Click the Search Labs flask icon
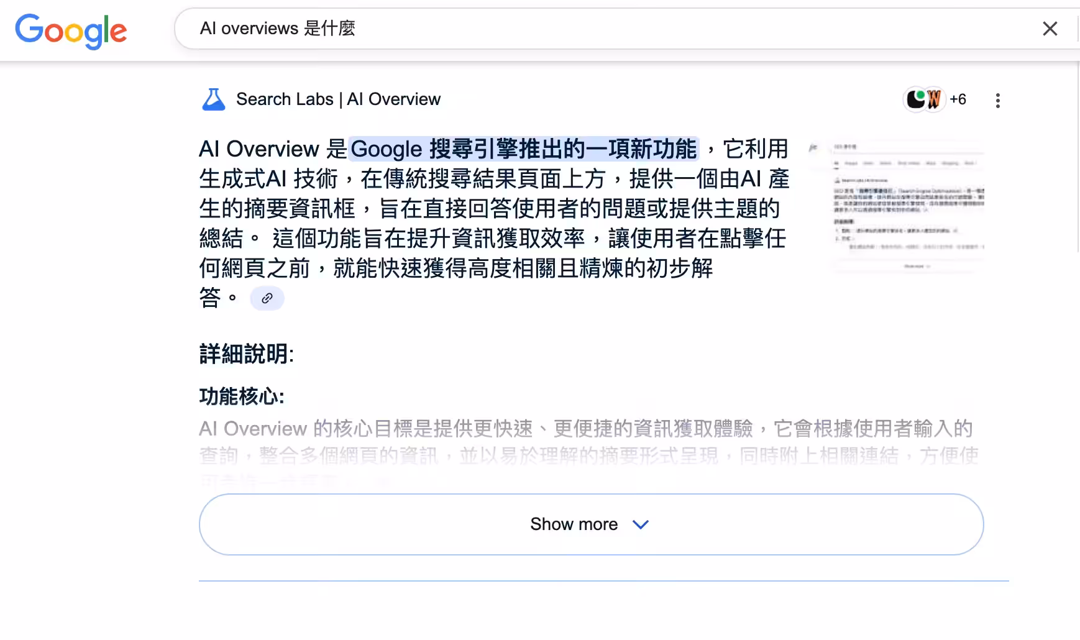 pyautogui.click(x=214, y=99)
